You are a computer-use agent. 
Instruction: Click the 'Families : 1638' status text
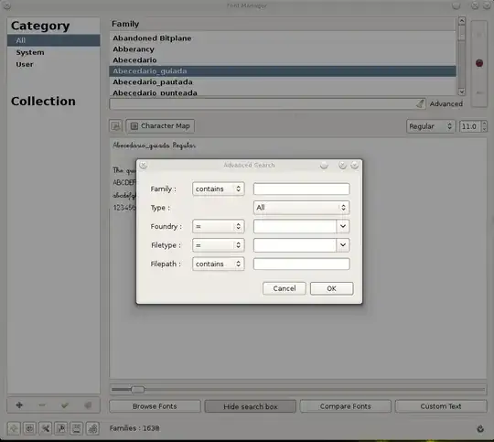coord(134,428)
